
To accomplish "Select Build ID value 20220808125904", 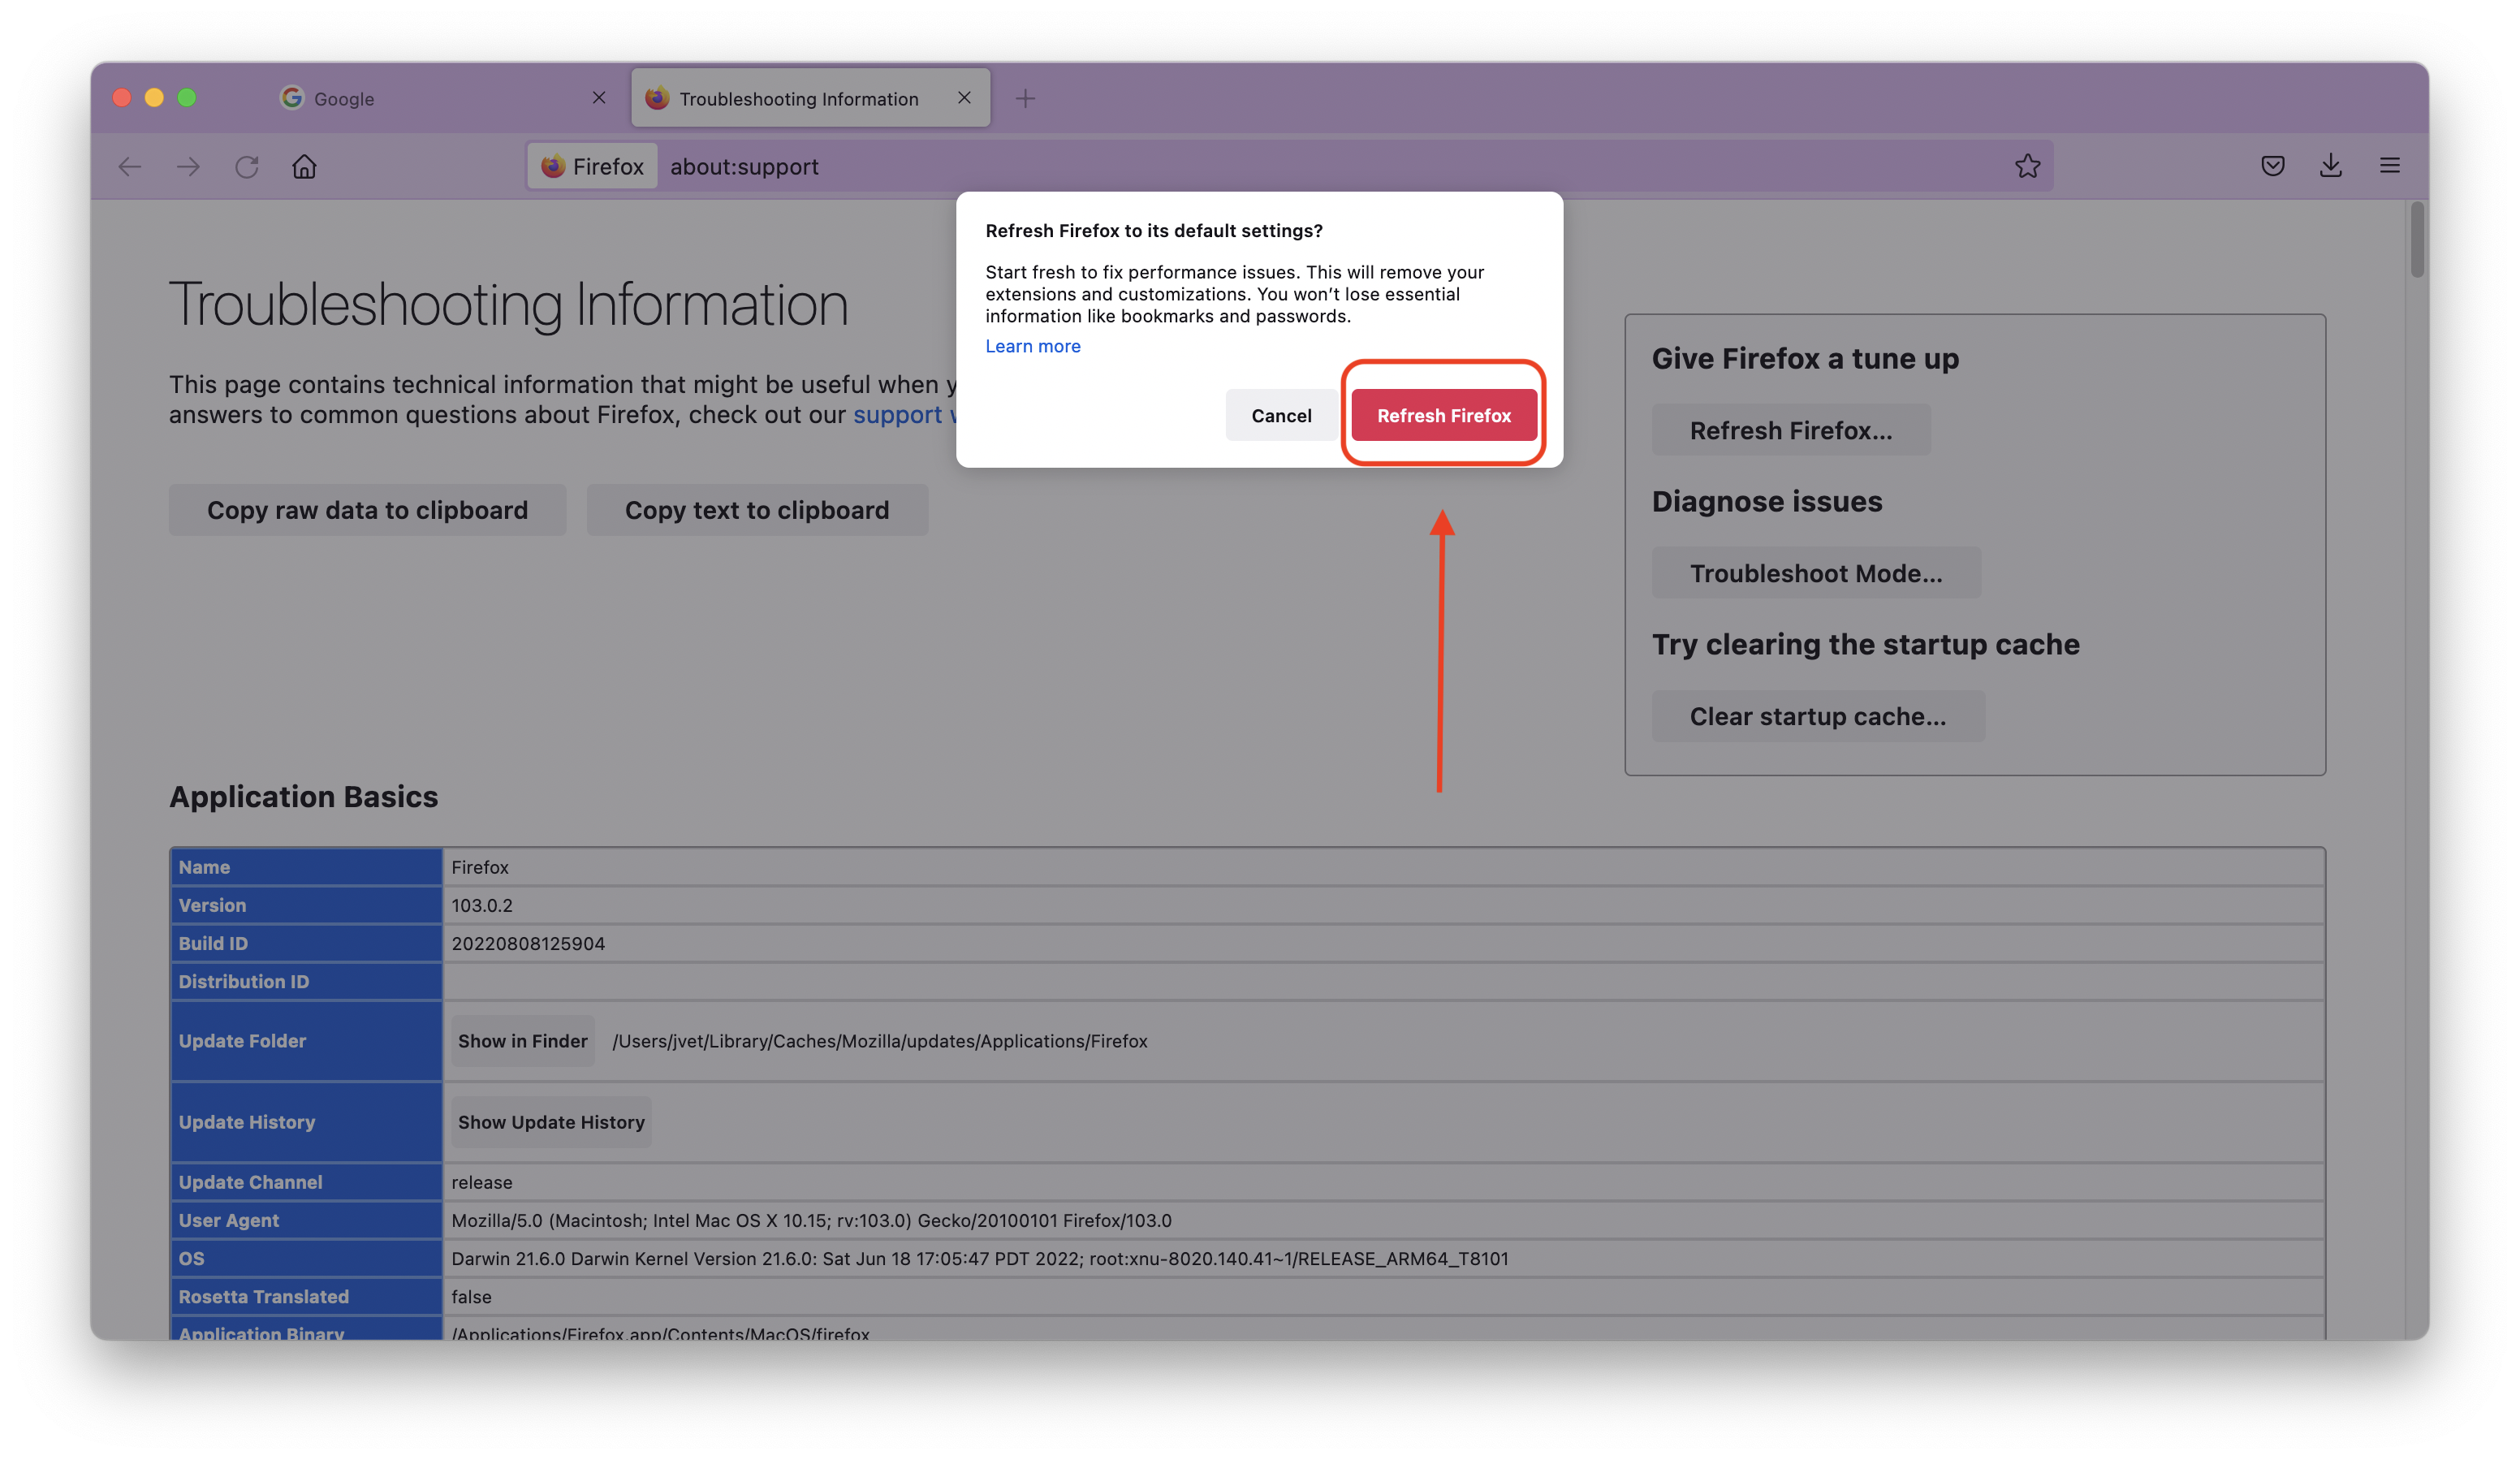I will [528, 943].
